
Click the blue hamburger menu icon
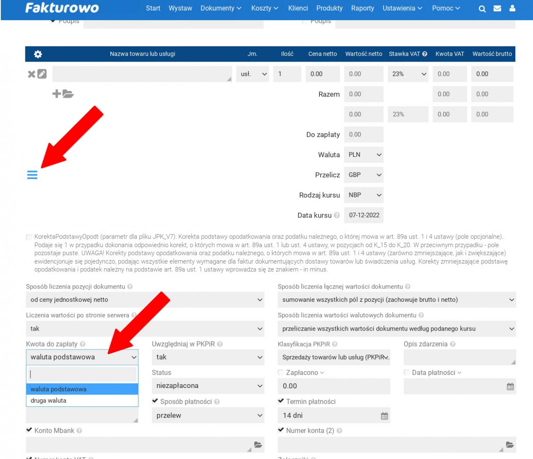point(32,175)
